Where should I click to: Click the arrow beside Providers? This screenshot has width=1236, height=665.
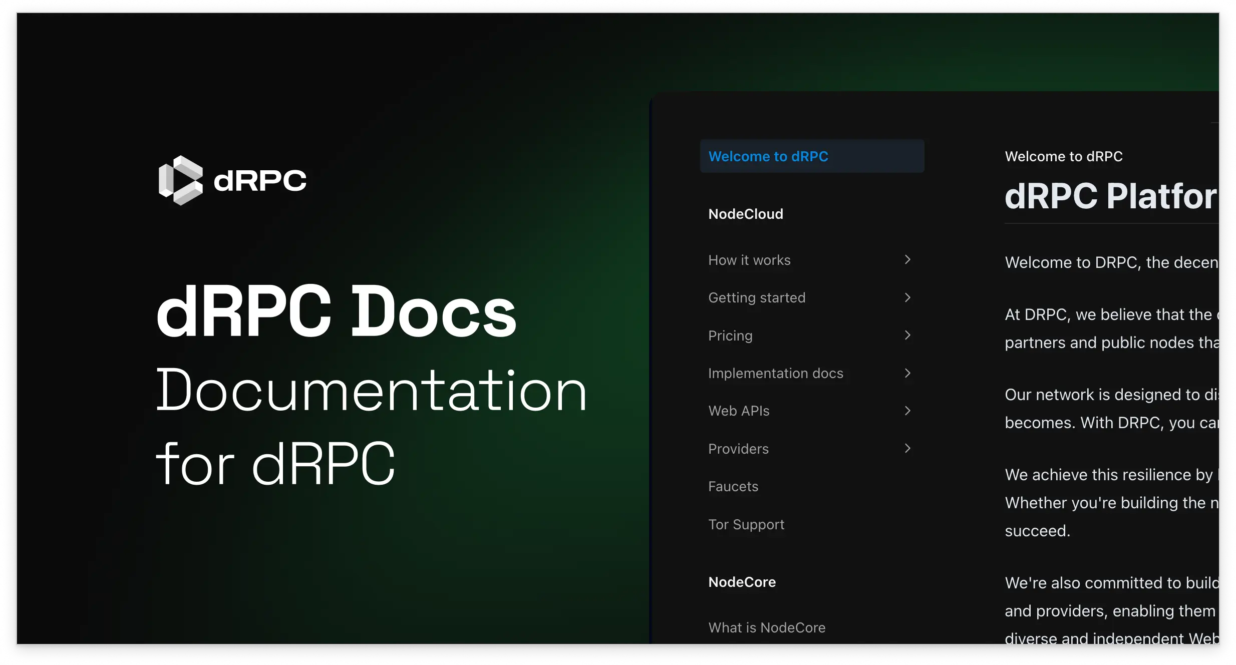[x=907, y=449]
